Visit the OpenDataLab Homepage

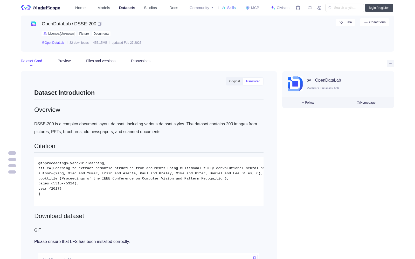coord(366,103)
